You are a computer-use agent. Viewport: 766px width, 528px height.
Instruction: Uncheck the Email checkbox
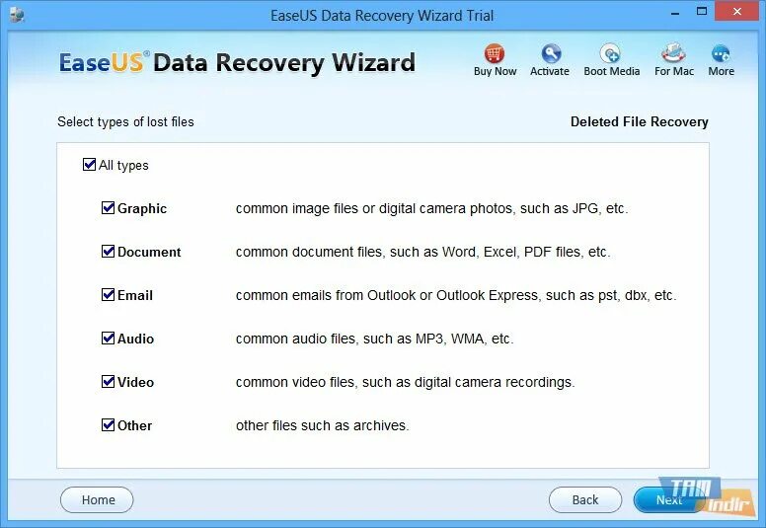[108, 295]
